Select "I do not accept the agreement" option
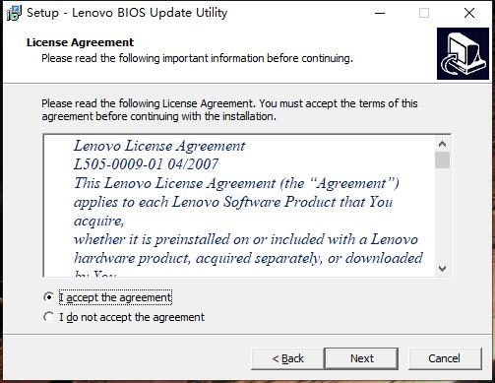 [x=48, y=317]
